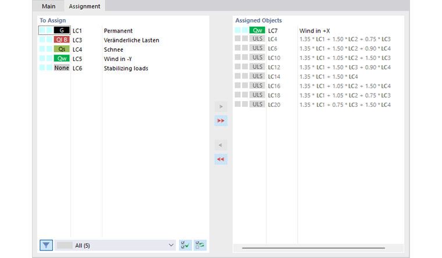The height and width of the screenshot is (258, 442).
Task: Click the Qs badge for LC4 Schnee
Action: tap(62, 49)
